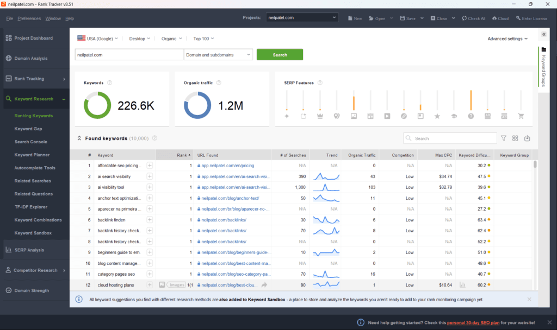Click the shopping cart SERP feature icon
Viewport: 557px width, 330px height.
[521, 116]
